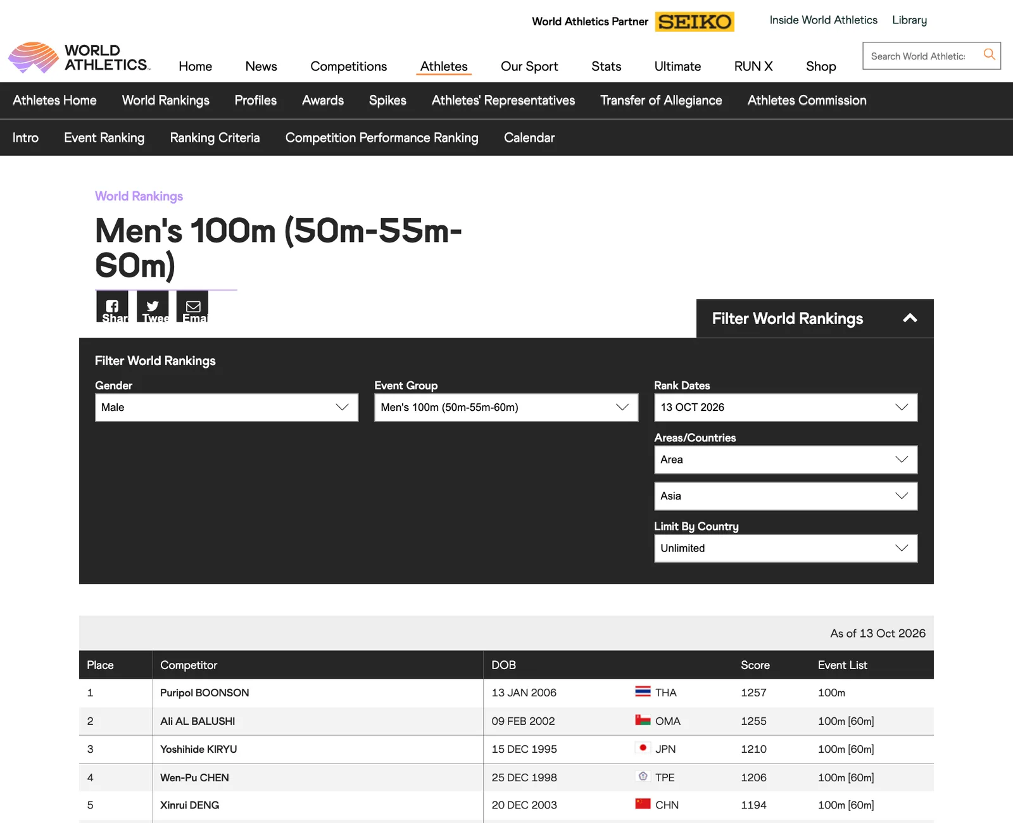Open the Profiles submenu item
Viewport: 1013px width, 823px height.
(255, 100)
